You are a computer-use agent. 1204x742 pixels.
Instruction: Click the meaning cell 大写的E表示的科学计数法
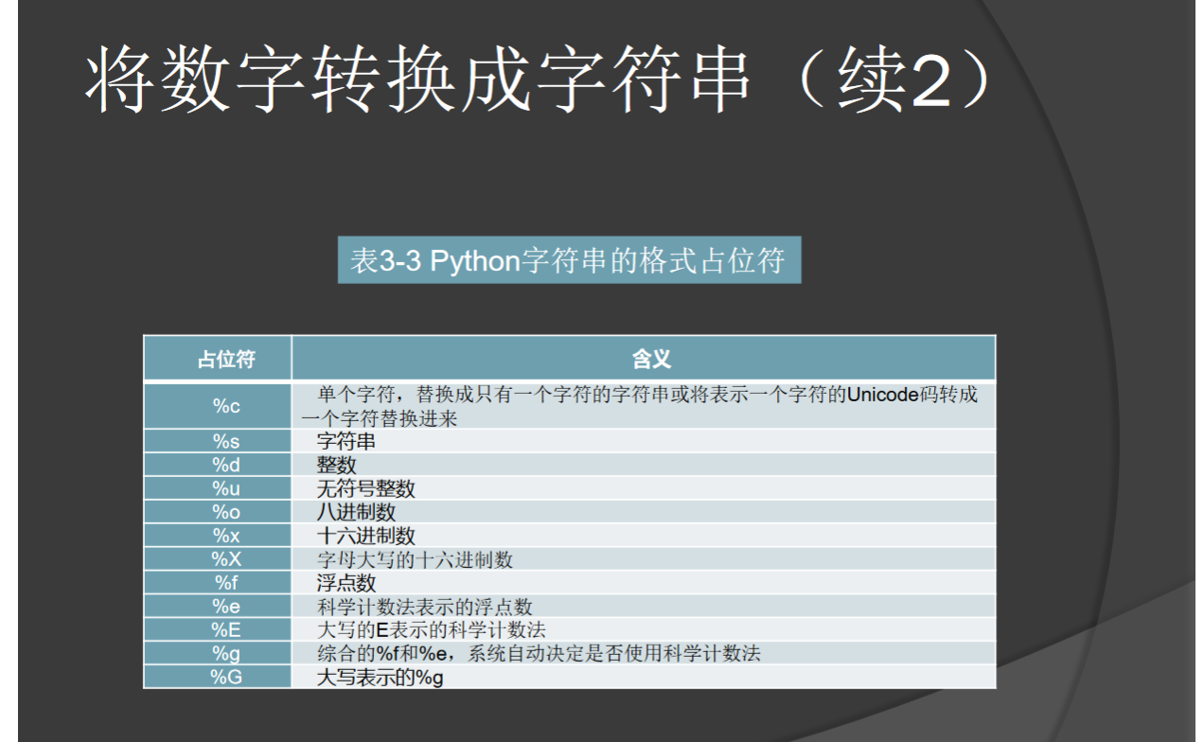point(644,630)
